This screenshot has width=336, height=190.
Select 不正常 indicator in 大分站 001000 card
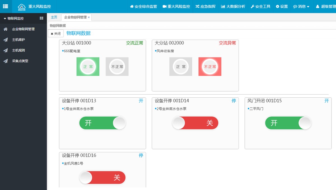[117, 66]
